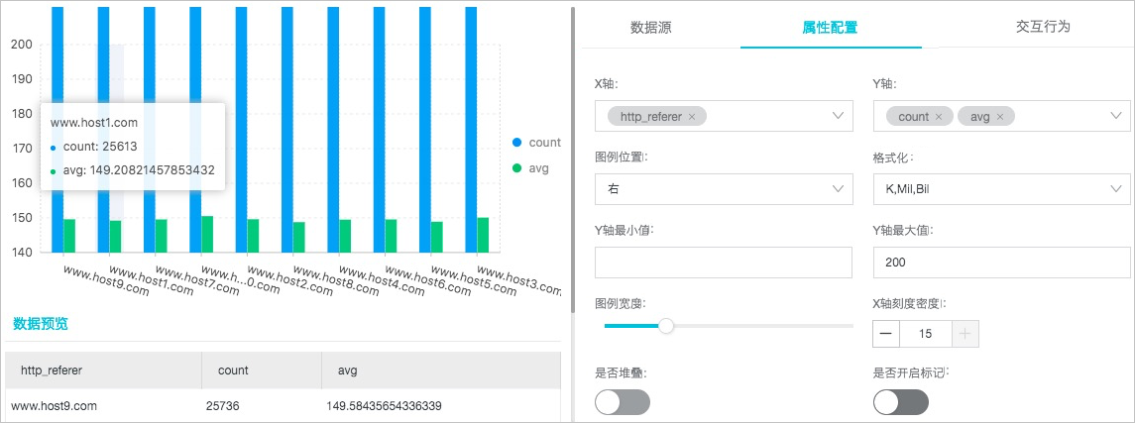The width and height of the screenshot is (1135, 423).
Task: Click the www.host7.com x-axis label
Action: coord(197,281)
